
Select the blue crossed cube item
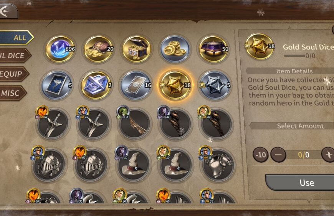[96, 85]
